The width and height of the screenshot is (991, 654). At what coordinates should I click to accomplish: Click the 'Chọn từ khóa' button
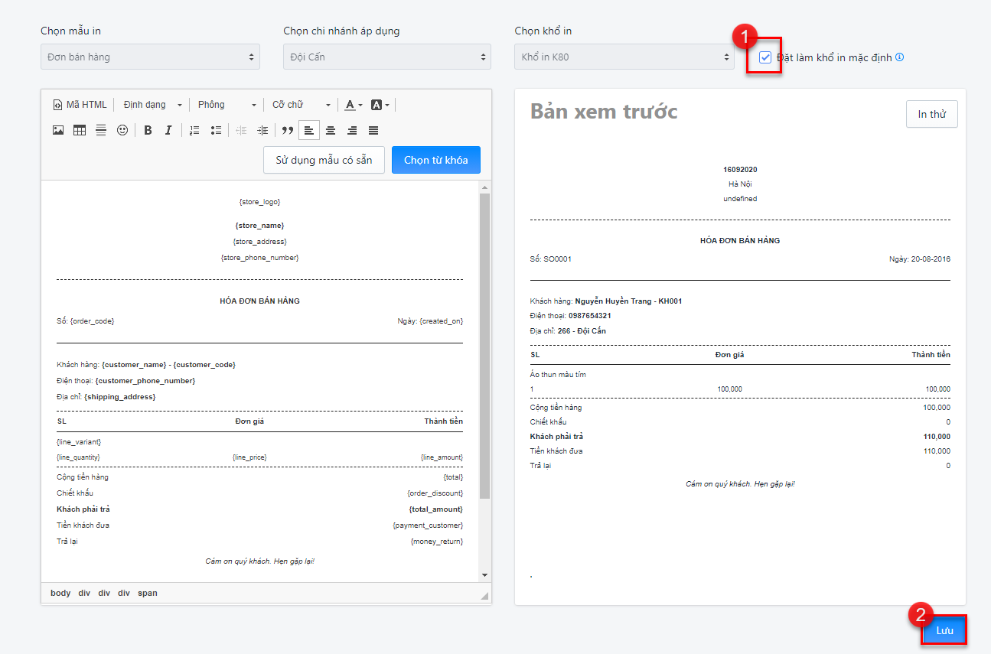click(435, 160)
